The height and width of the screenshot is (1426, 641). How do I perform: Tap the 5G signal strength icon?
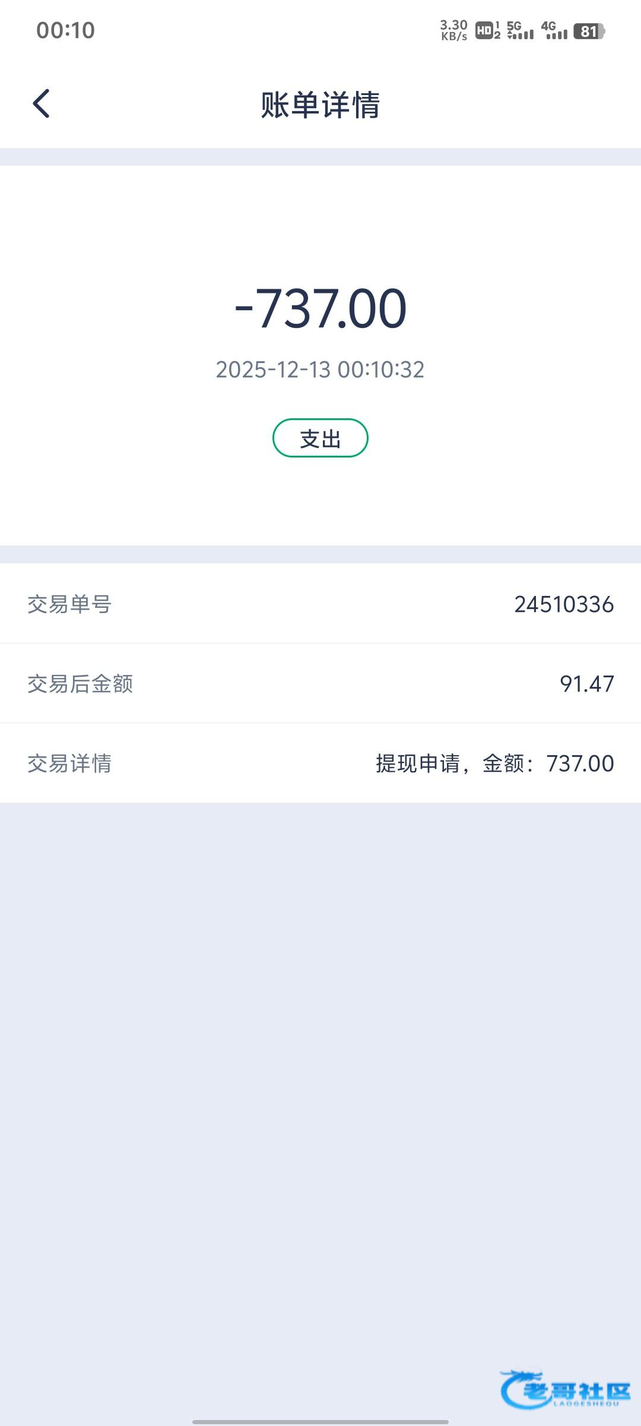(x=520, y=30)
